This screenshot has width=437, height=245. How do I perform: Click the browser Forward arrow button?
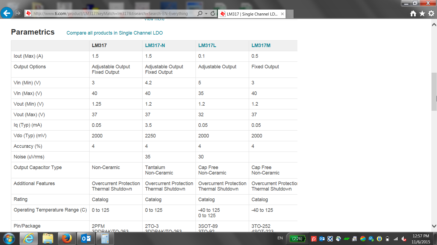coord(18,13)
